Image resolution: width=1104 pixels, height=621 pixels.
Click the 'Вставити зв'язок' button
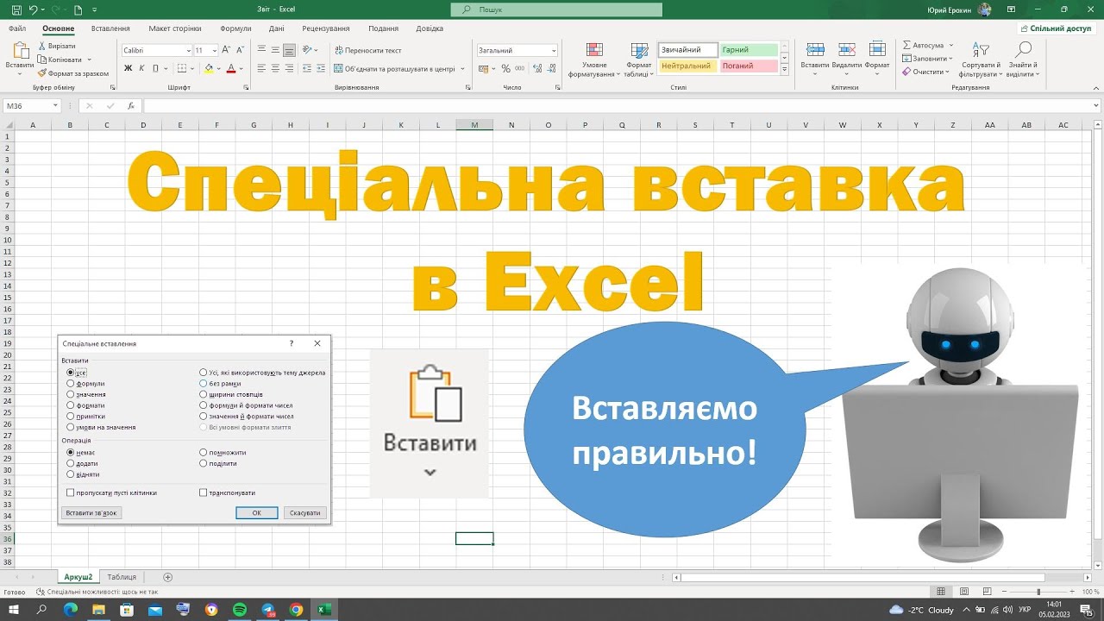tap(91, 512)
